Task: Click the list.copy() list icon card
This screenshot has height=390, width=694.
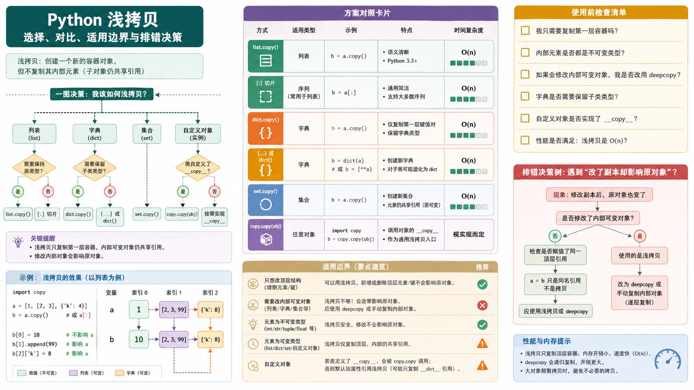Action: click(x=266, y=56)
